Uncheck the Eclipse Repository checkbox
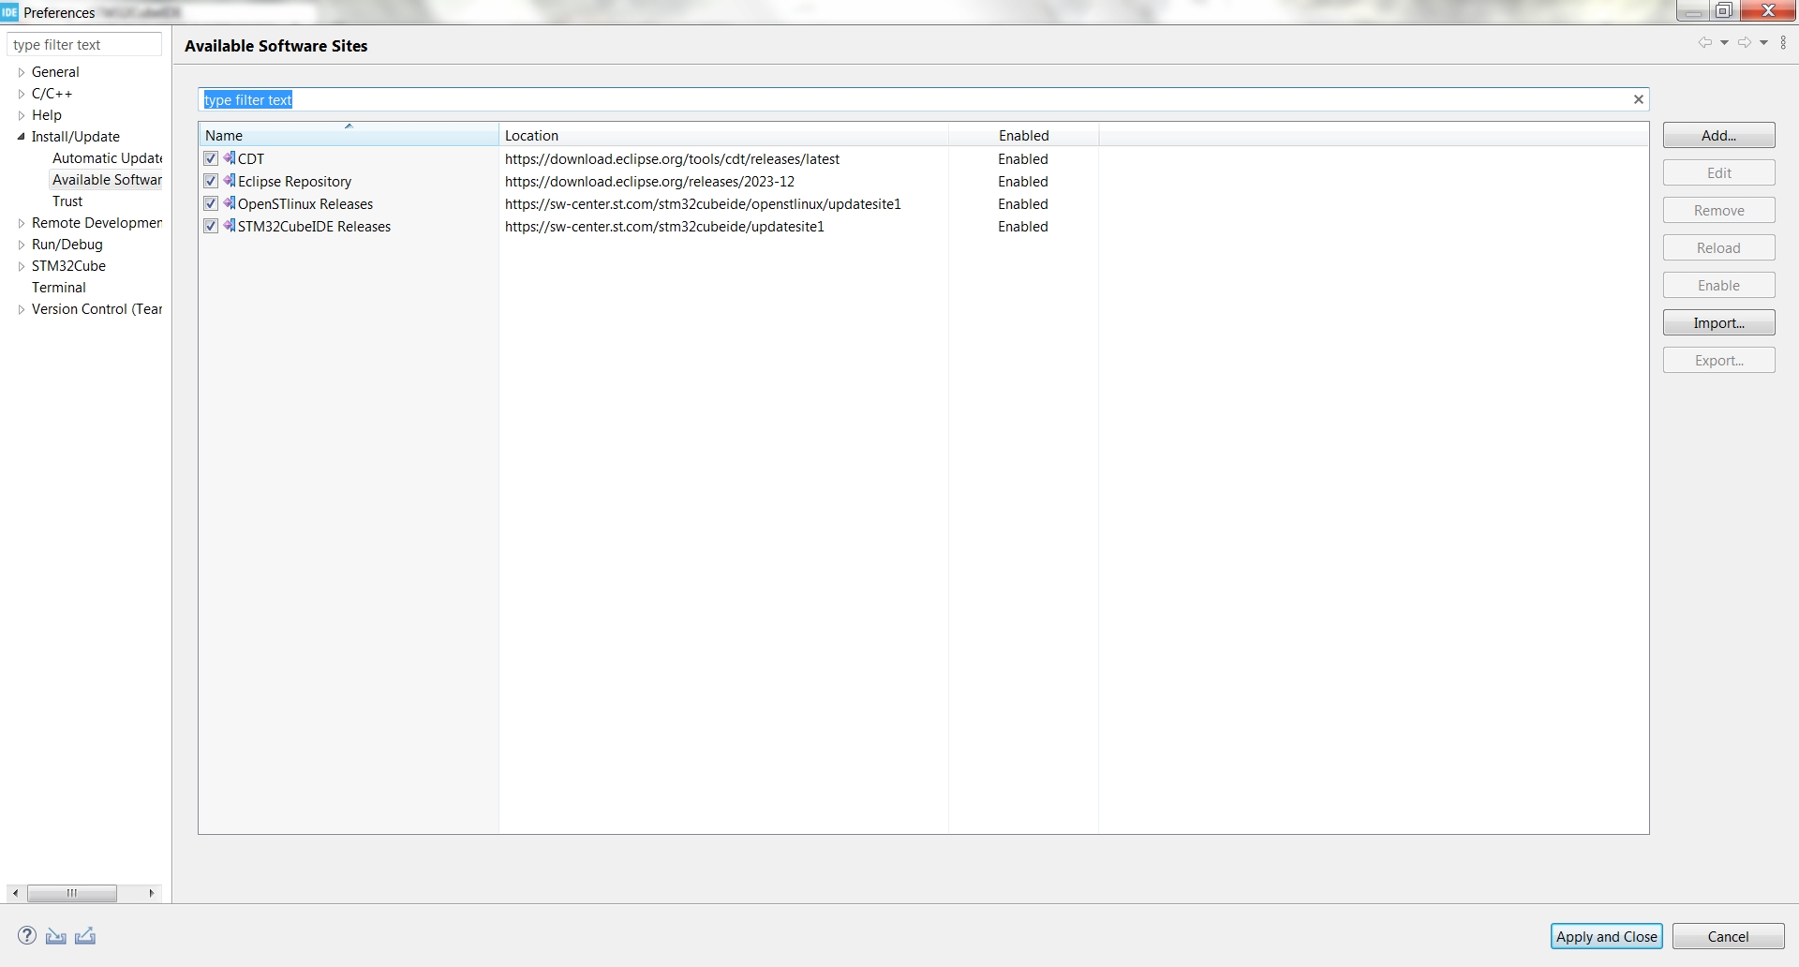The width and height of the screenshot is (1799, 967). tap(211, 181)
